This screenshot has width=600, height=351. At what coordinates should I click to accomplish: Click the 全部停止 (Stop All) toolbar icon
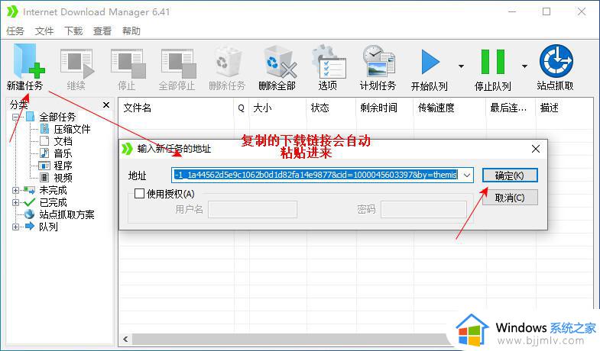point(178,63)
